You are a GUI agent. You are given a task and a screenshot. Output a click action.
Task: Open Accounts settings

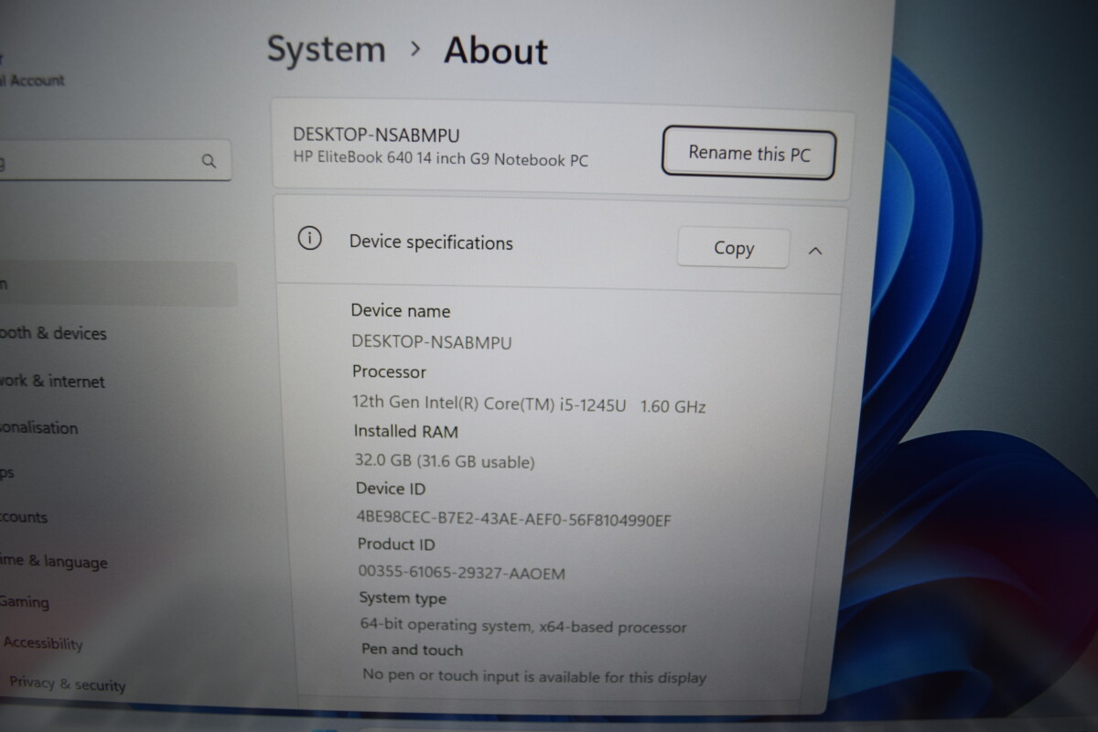point(24,517)
